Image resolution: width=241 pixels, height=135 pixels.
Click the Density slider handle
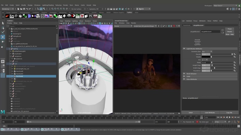[232, 54]
